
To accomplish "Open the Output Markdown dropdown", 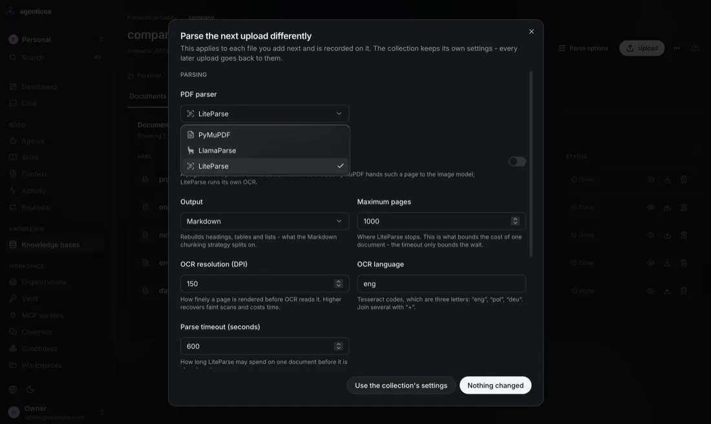I will point(265,221).
